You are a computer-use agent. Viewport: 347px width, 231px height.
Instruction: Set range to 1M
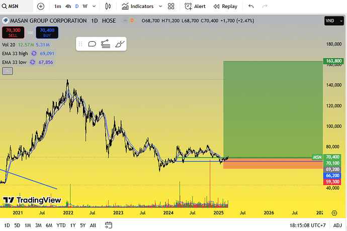point(28,225)
